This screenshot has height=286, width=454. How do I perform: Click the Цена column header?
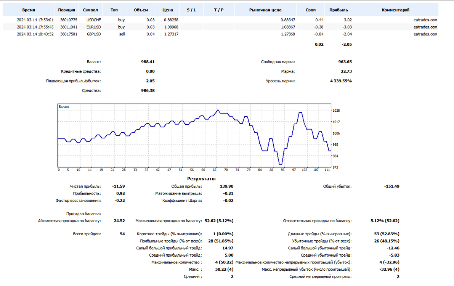168,10
